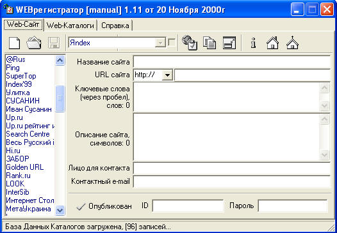The width and height of the screenshot is (337, 233).
Task: Select Index'99 in the catalog list
Action: click(x=19, y=84)
